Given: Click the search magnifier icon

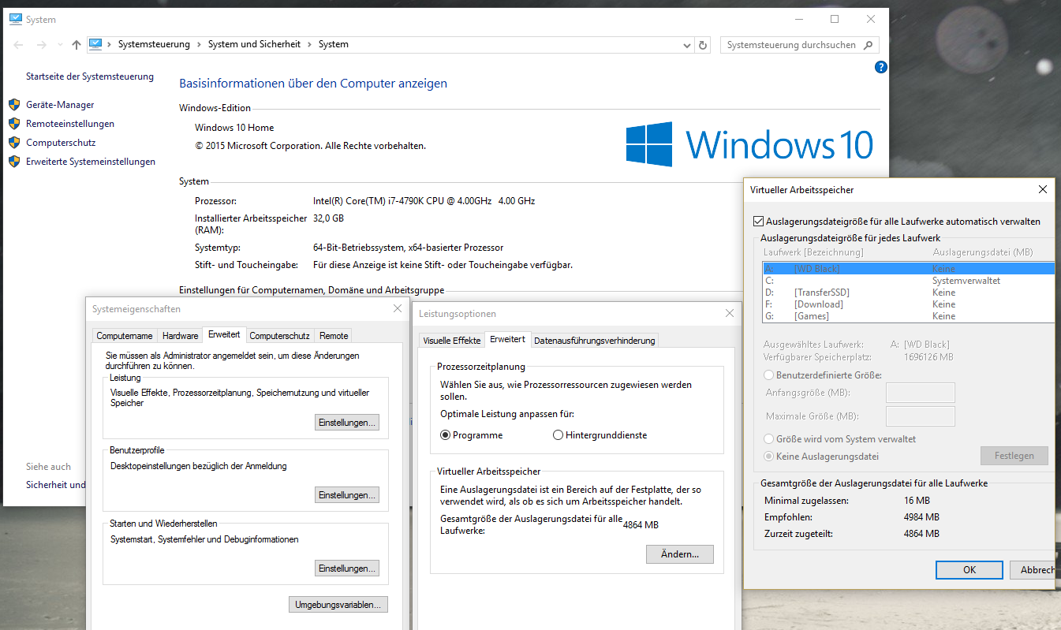Looking at the screenshot, I should [x=868, y=45].
